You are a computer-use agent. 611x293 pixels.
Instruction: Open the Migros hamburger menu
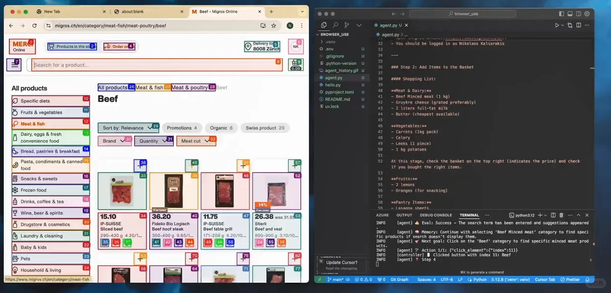pos(14,65)
